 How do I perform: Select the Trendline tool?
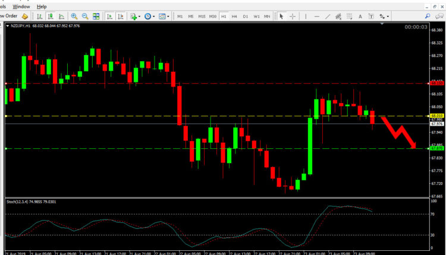point(328,17)
